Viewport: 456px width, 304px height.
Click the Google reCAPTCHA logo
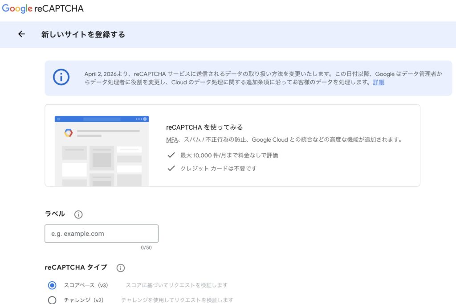[x=43, y=8]
